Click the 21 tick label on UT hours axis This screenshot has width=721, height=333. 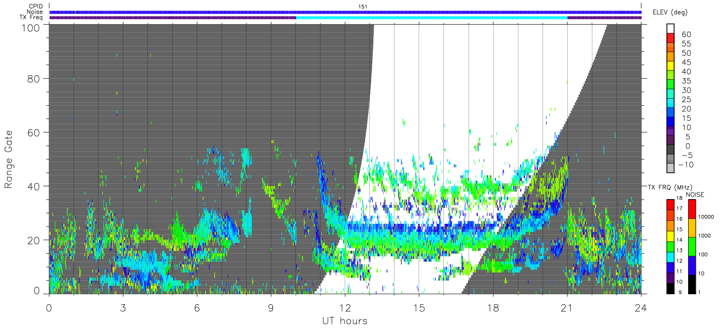click(567, 308)
